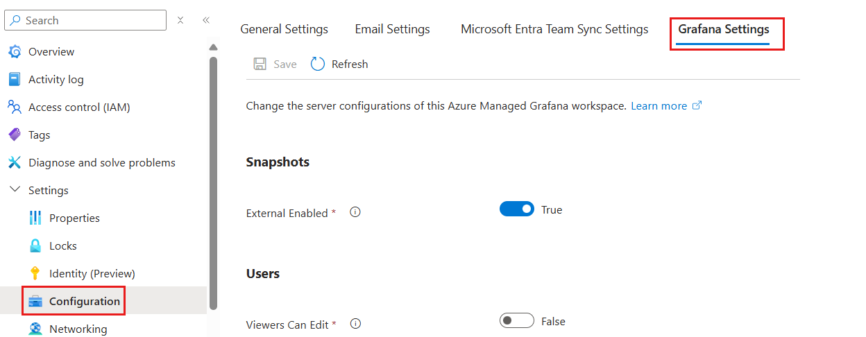Collapse the Settings section chevron
This screenshot has height=337, width=866.
[x=15, y=190]
